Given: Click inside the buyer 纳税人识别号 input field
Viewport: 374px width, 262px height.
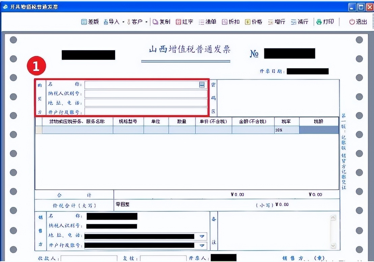Looking at the screenshot, I should pos(145,94).
